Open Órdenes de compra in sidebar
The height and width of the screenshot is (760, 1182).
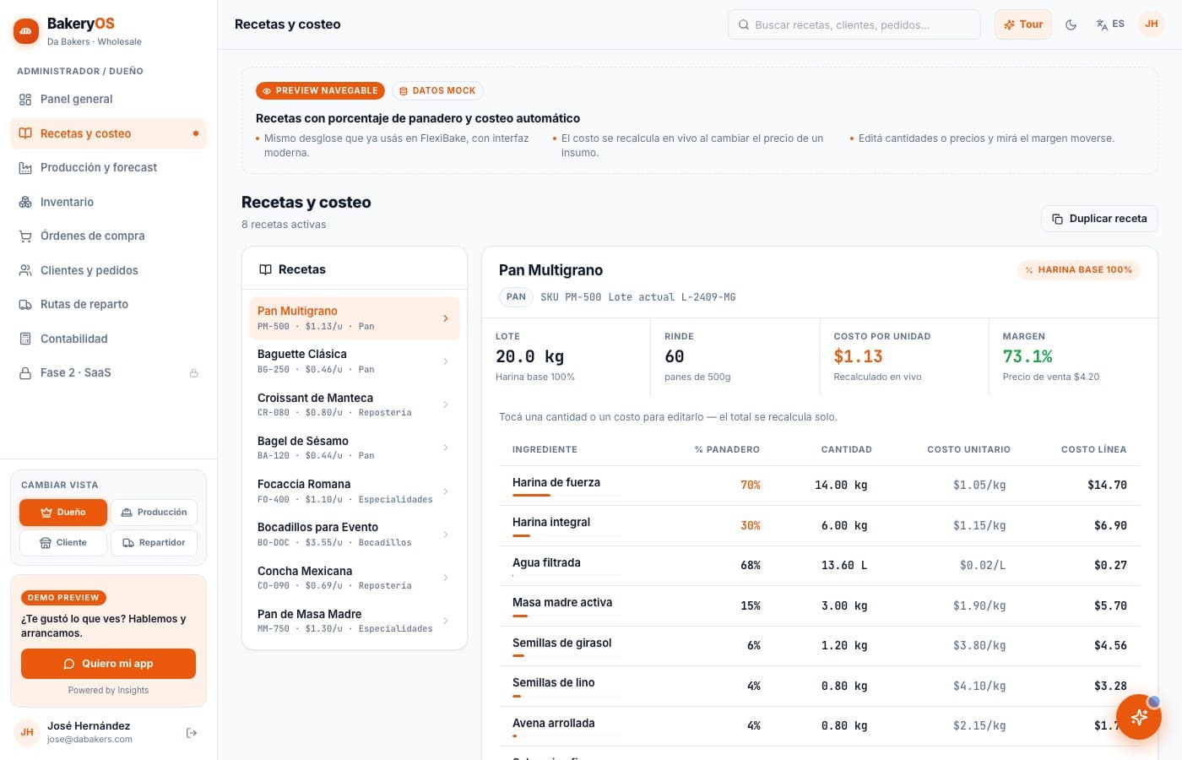(108, 236)
